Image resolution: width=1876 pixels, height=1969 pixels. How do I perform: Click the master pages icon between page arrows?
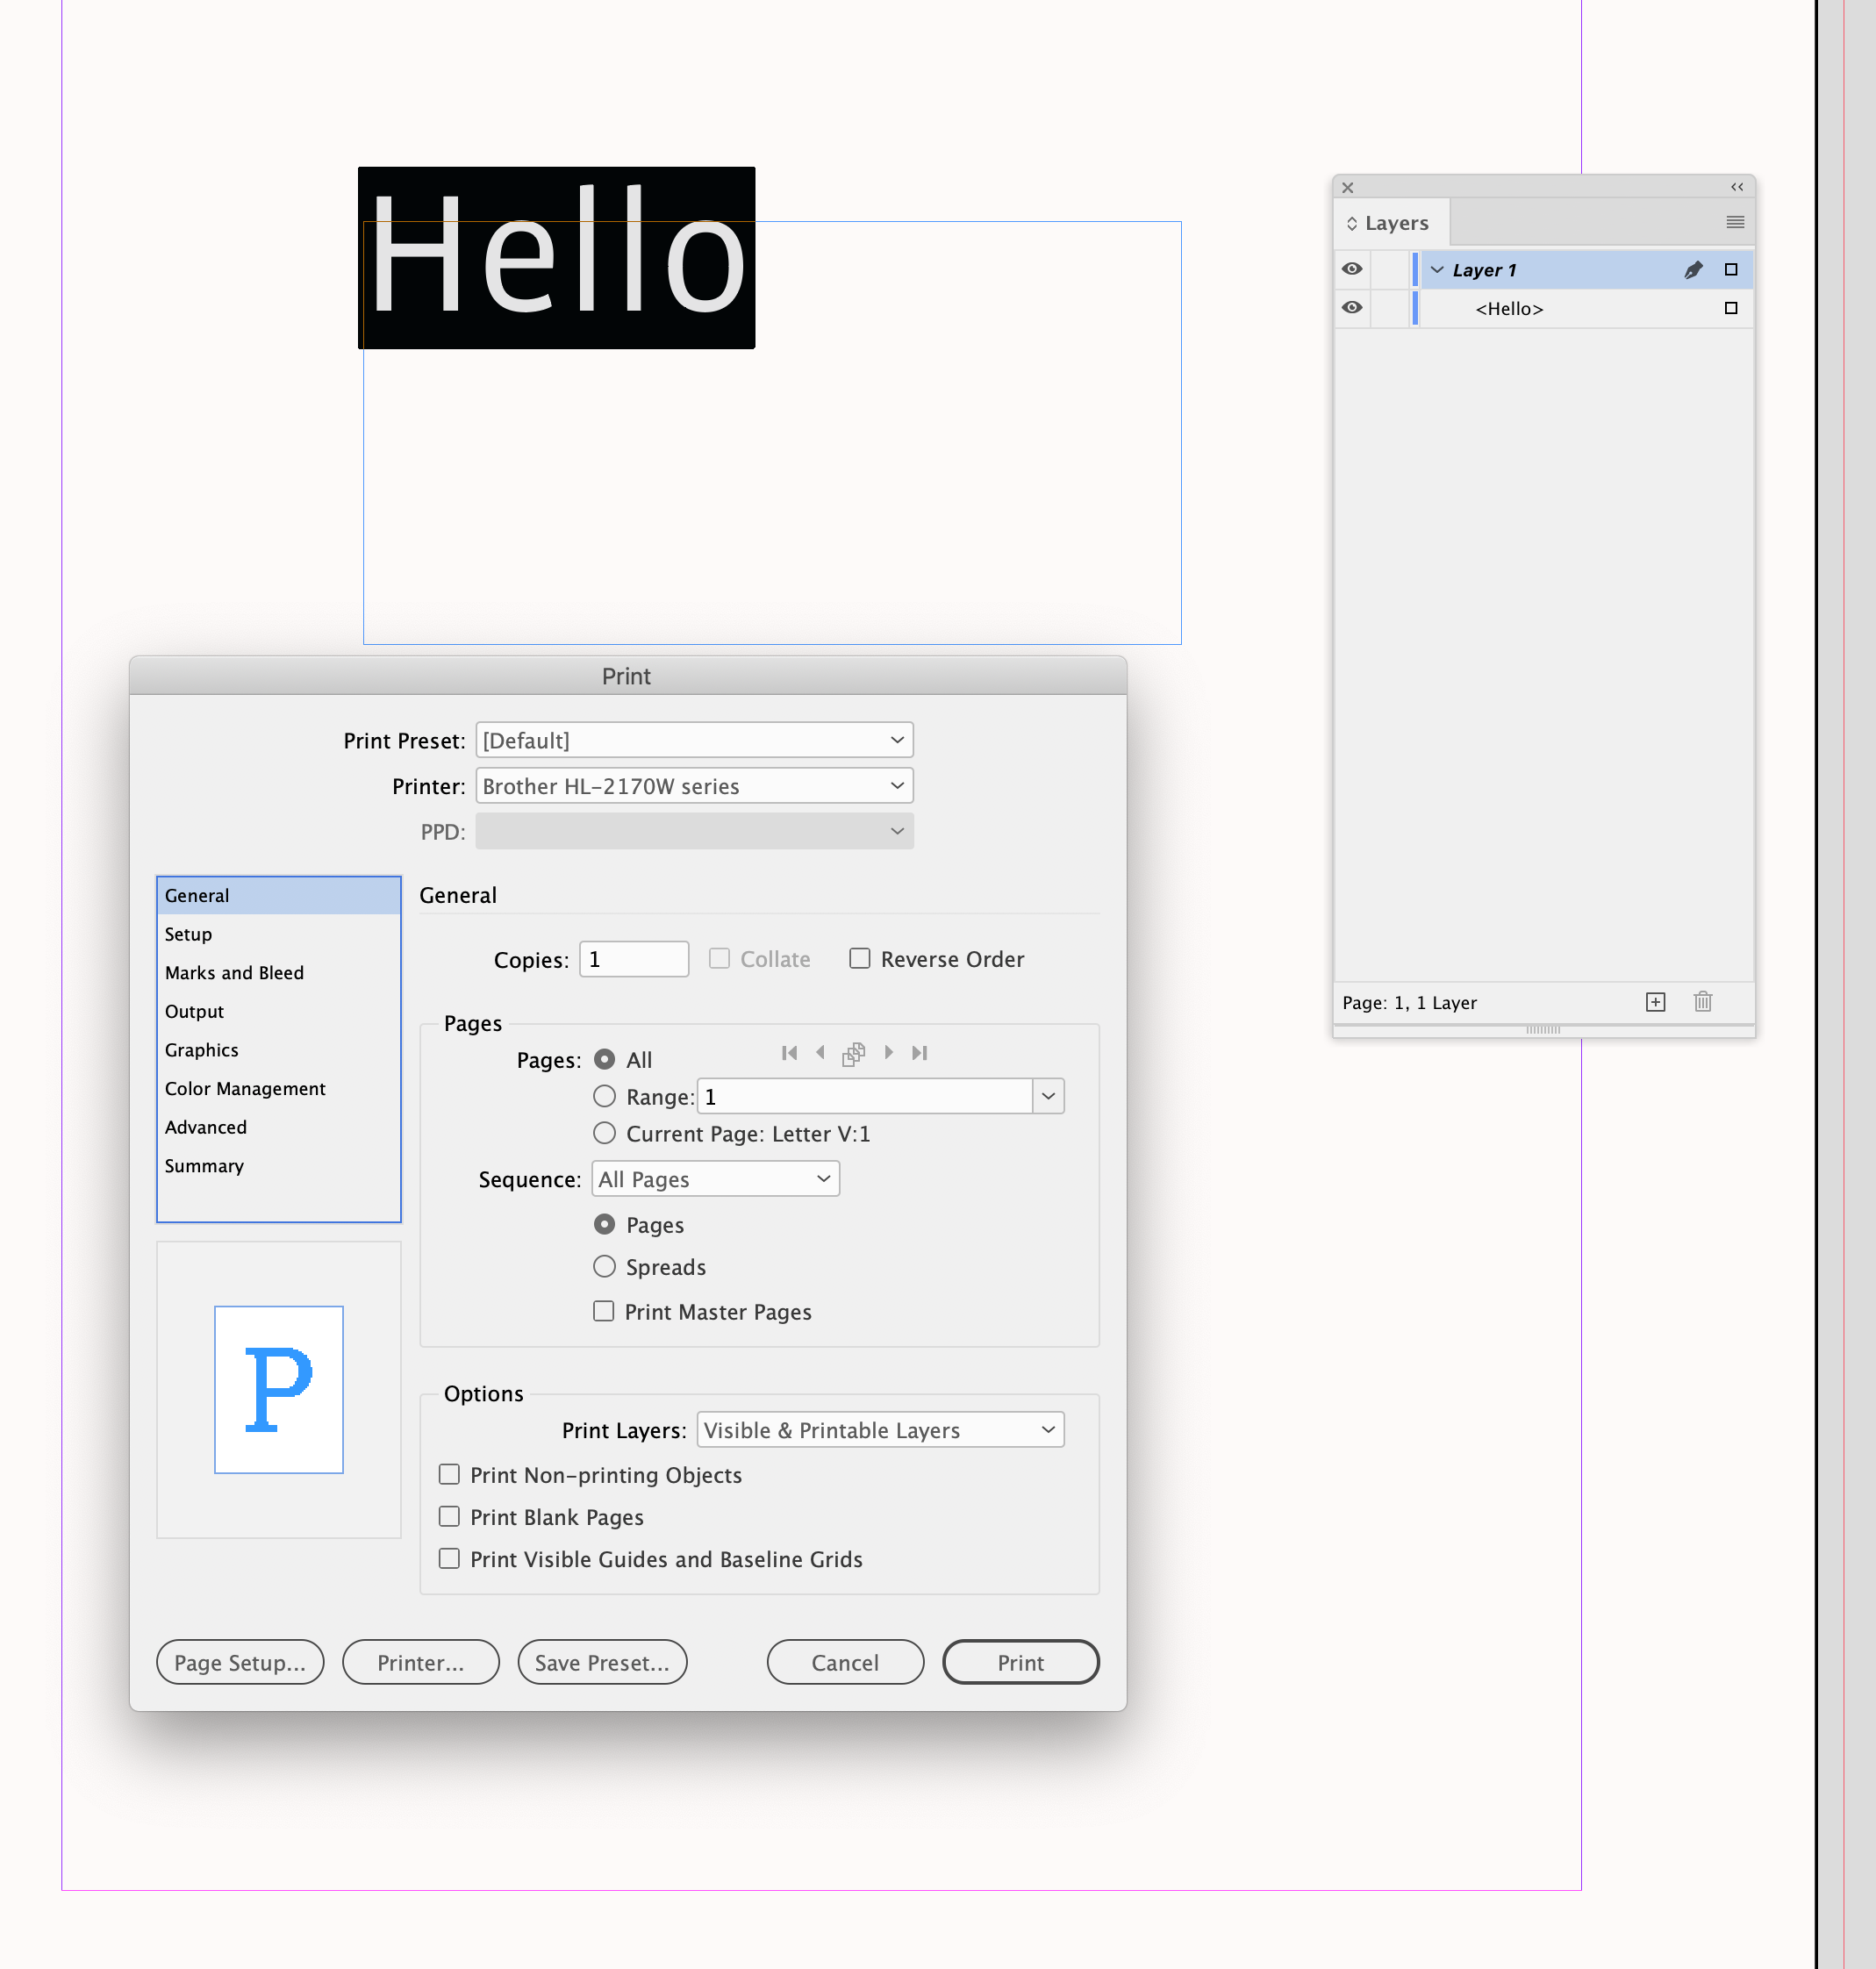coord(853,1053)
